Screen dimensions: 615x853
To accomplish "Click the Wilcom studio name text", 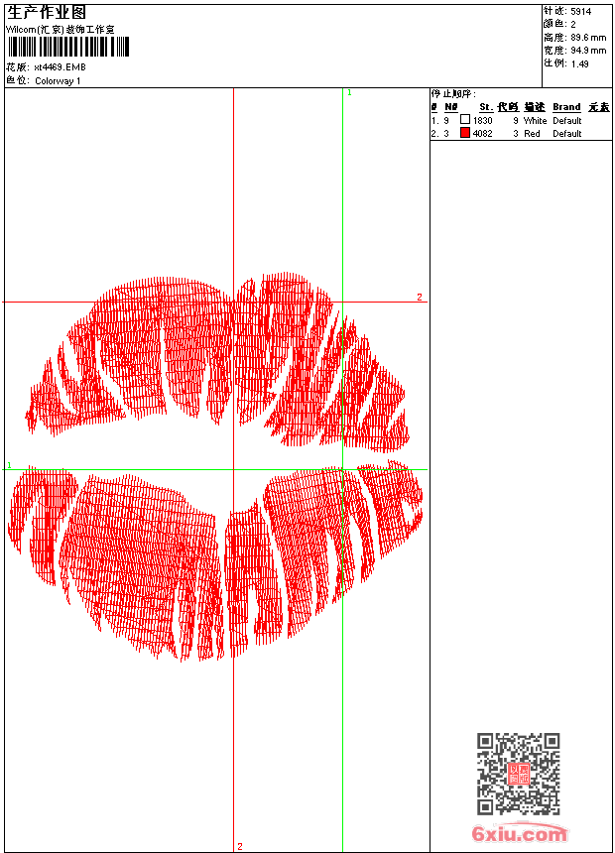I will [60, 30].
